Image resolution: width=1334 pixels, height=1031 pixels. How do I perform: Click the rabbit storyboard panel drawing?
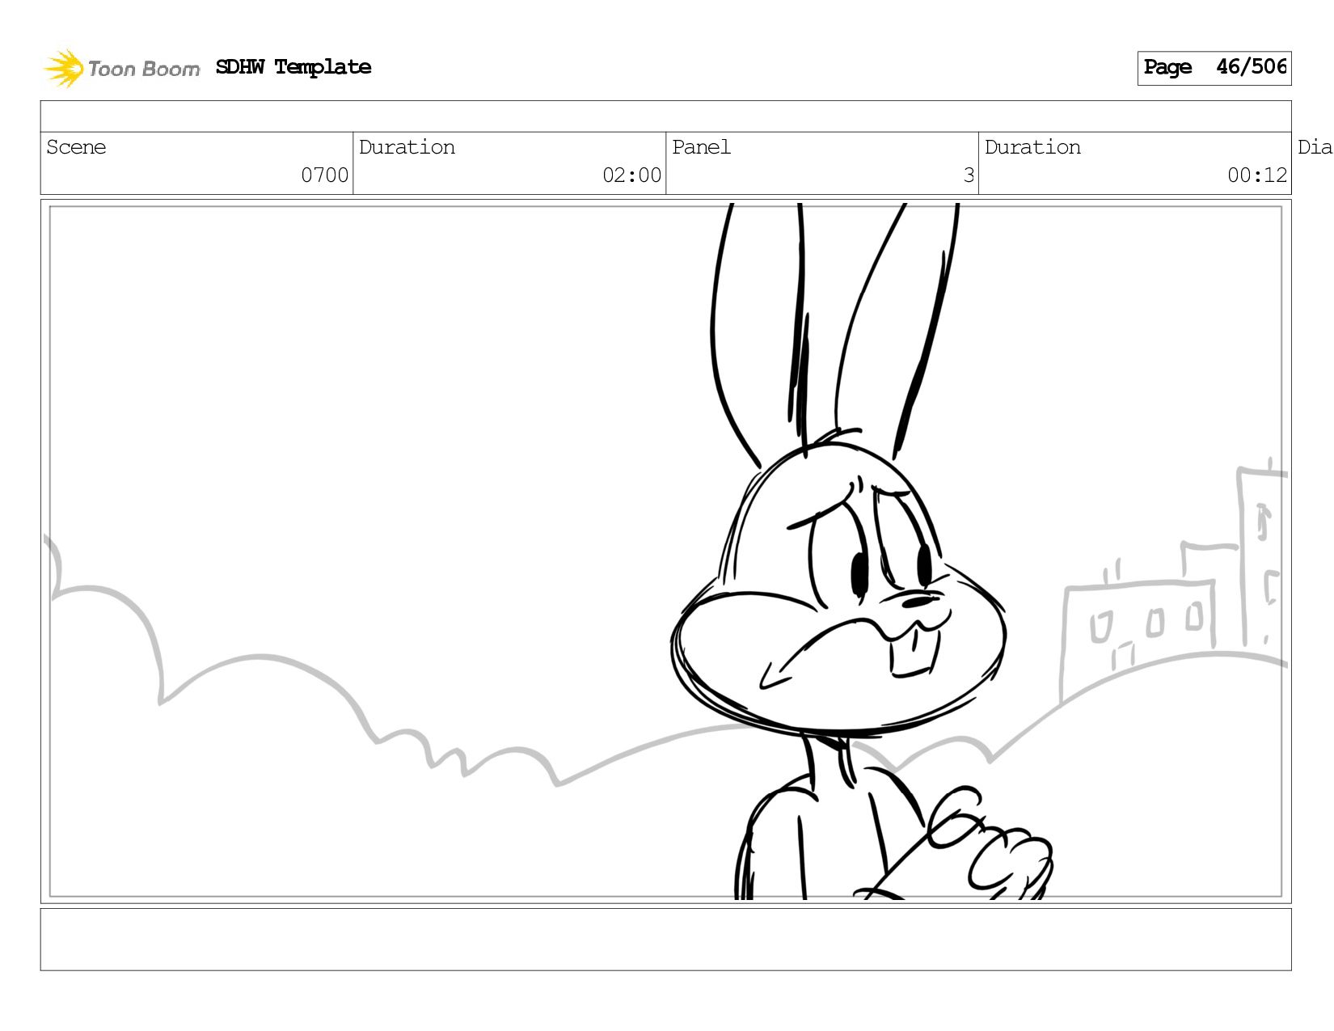[x=665, y=551]
